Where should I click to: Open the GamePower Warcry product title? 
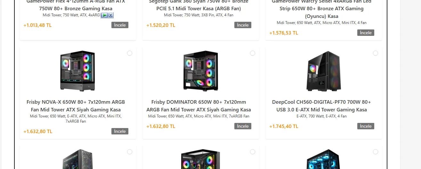click(x=321, y=9)
